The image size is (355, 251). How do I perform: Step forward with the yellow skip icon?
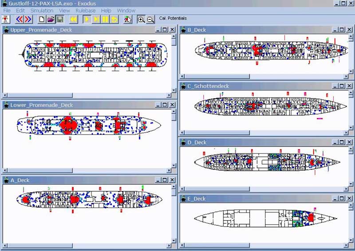point(96,19)
